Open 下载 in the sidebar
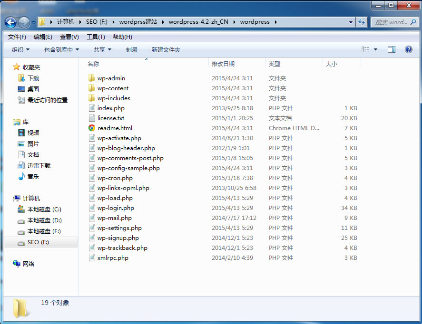This screenshot has width=422, height=324. click(x=33, y=78)
